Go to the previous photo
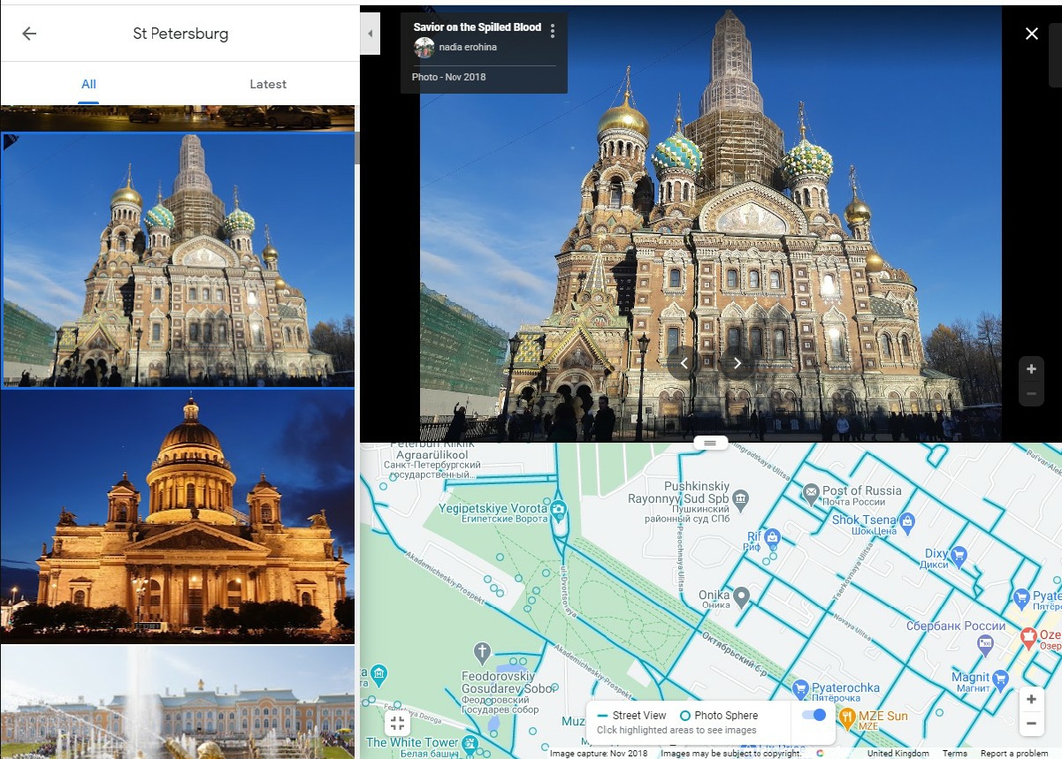 coord(684,363)
